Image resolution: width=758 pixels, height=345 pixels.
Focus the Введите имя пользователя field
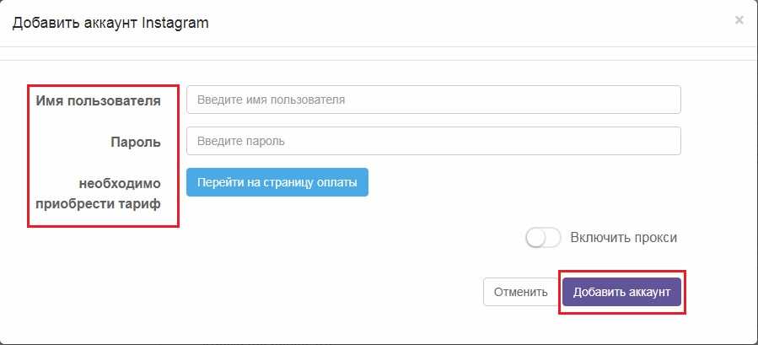[x=433, y=100]
